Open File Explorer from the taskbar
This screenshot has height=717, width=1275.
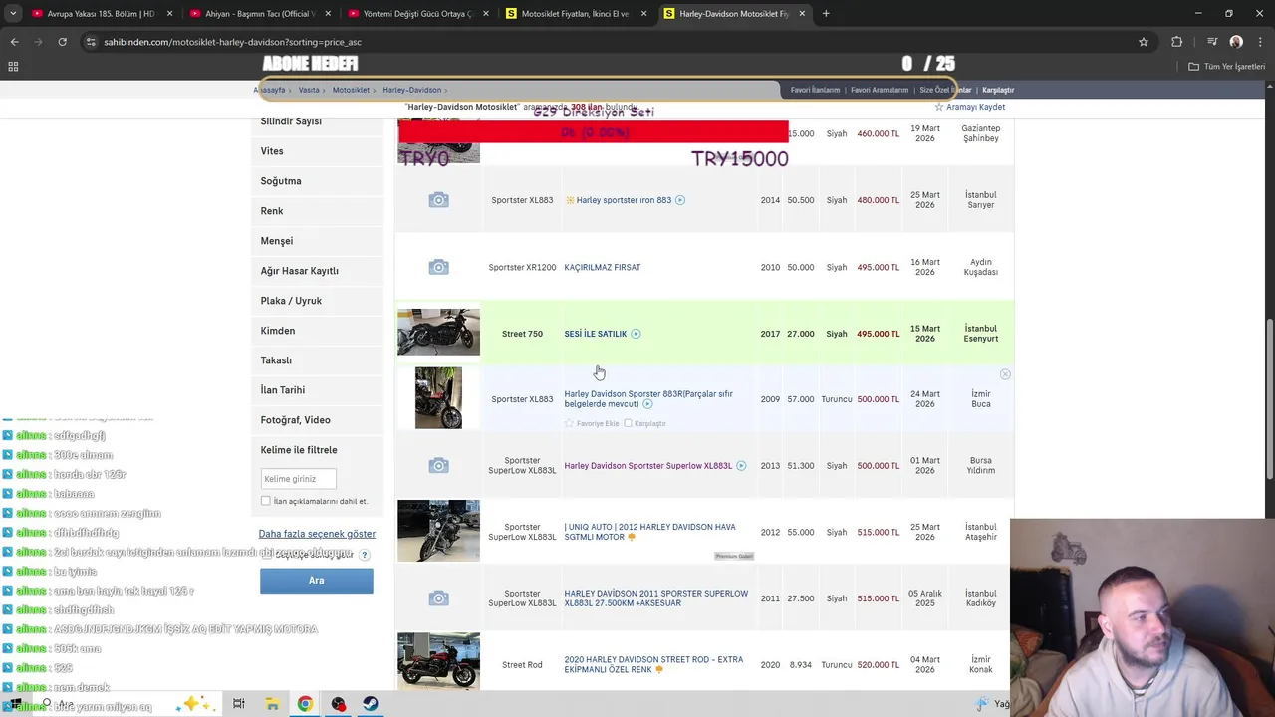click(x=272, y=704)
